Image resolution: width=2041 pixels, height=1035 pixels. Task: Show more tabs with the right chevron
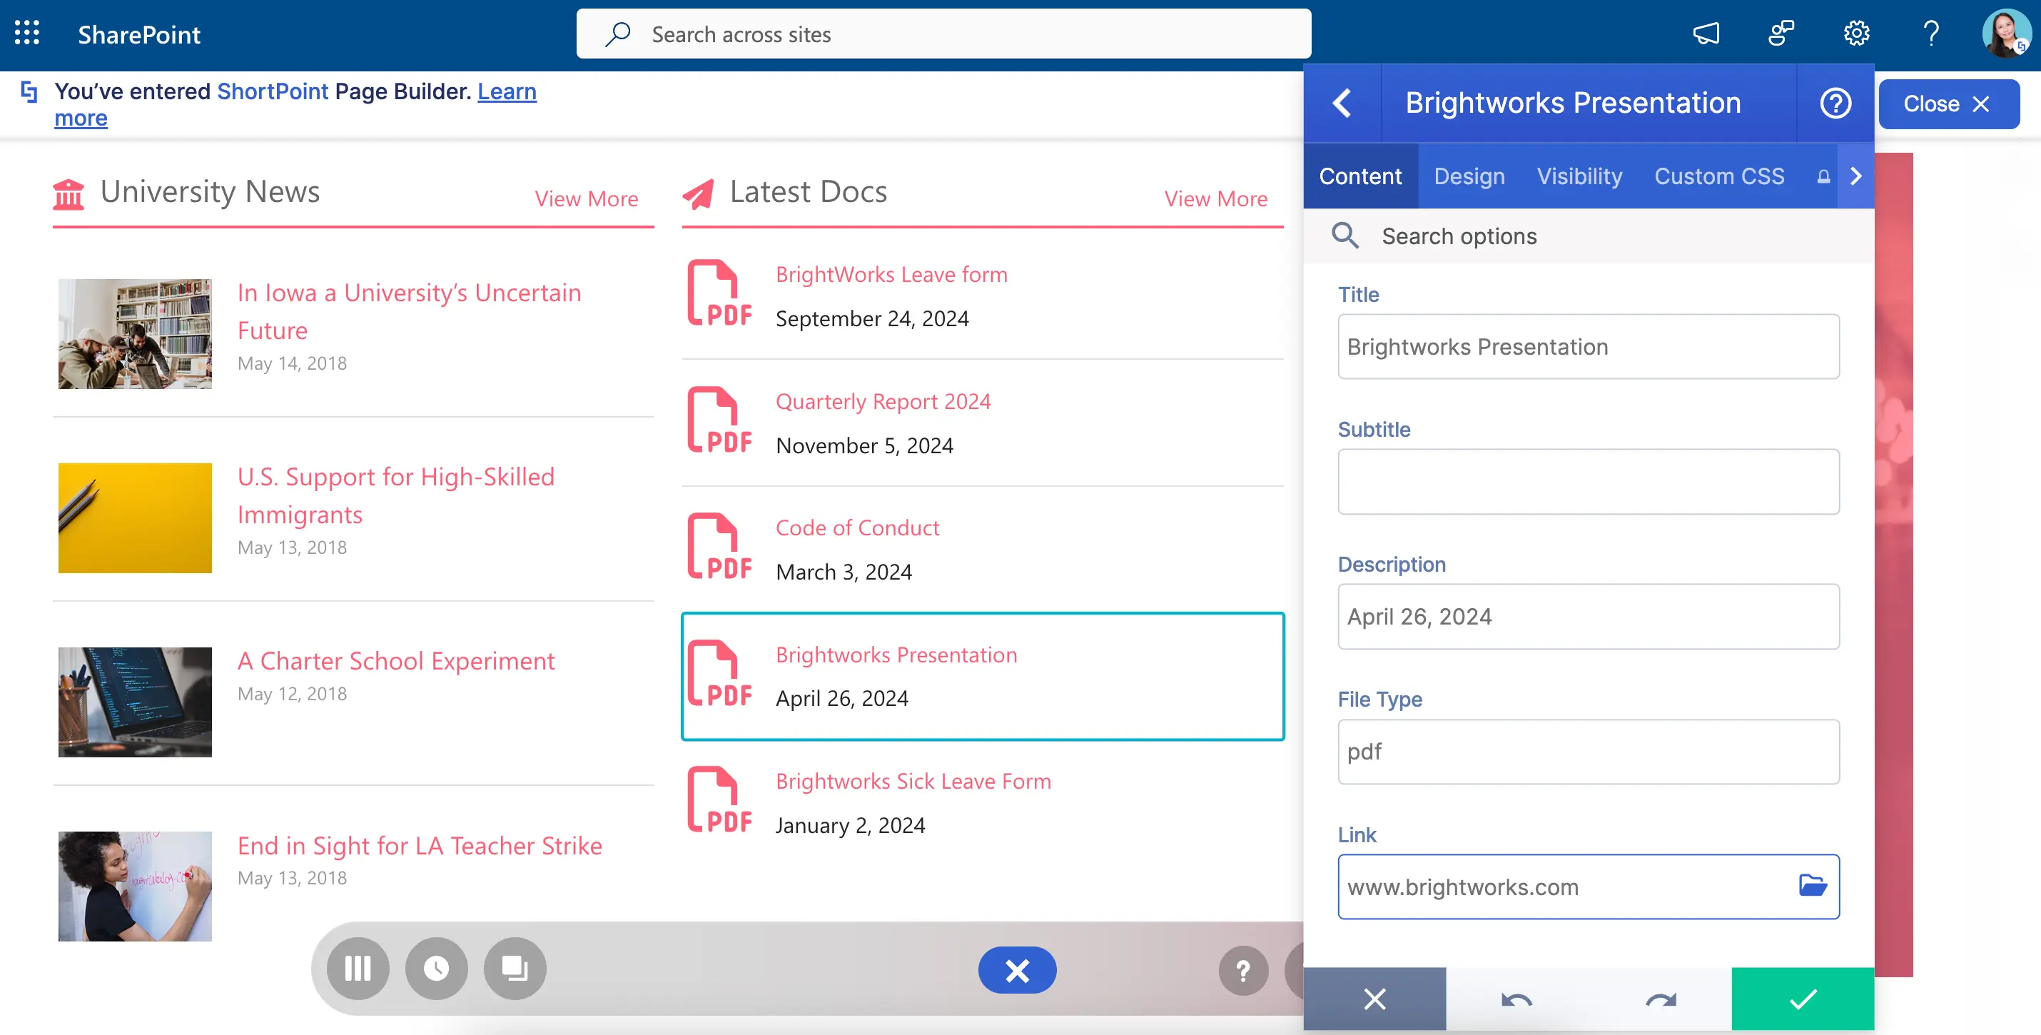pos(1855,176)
